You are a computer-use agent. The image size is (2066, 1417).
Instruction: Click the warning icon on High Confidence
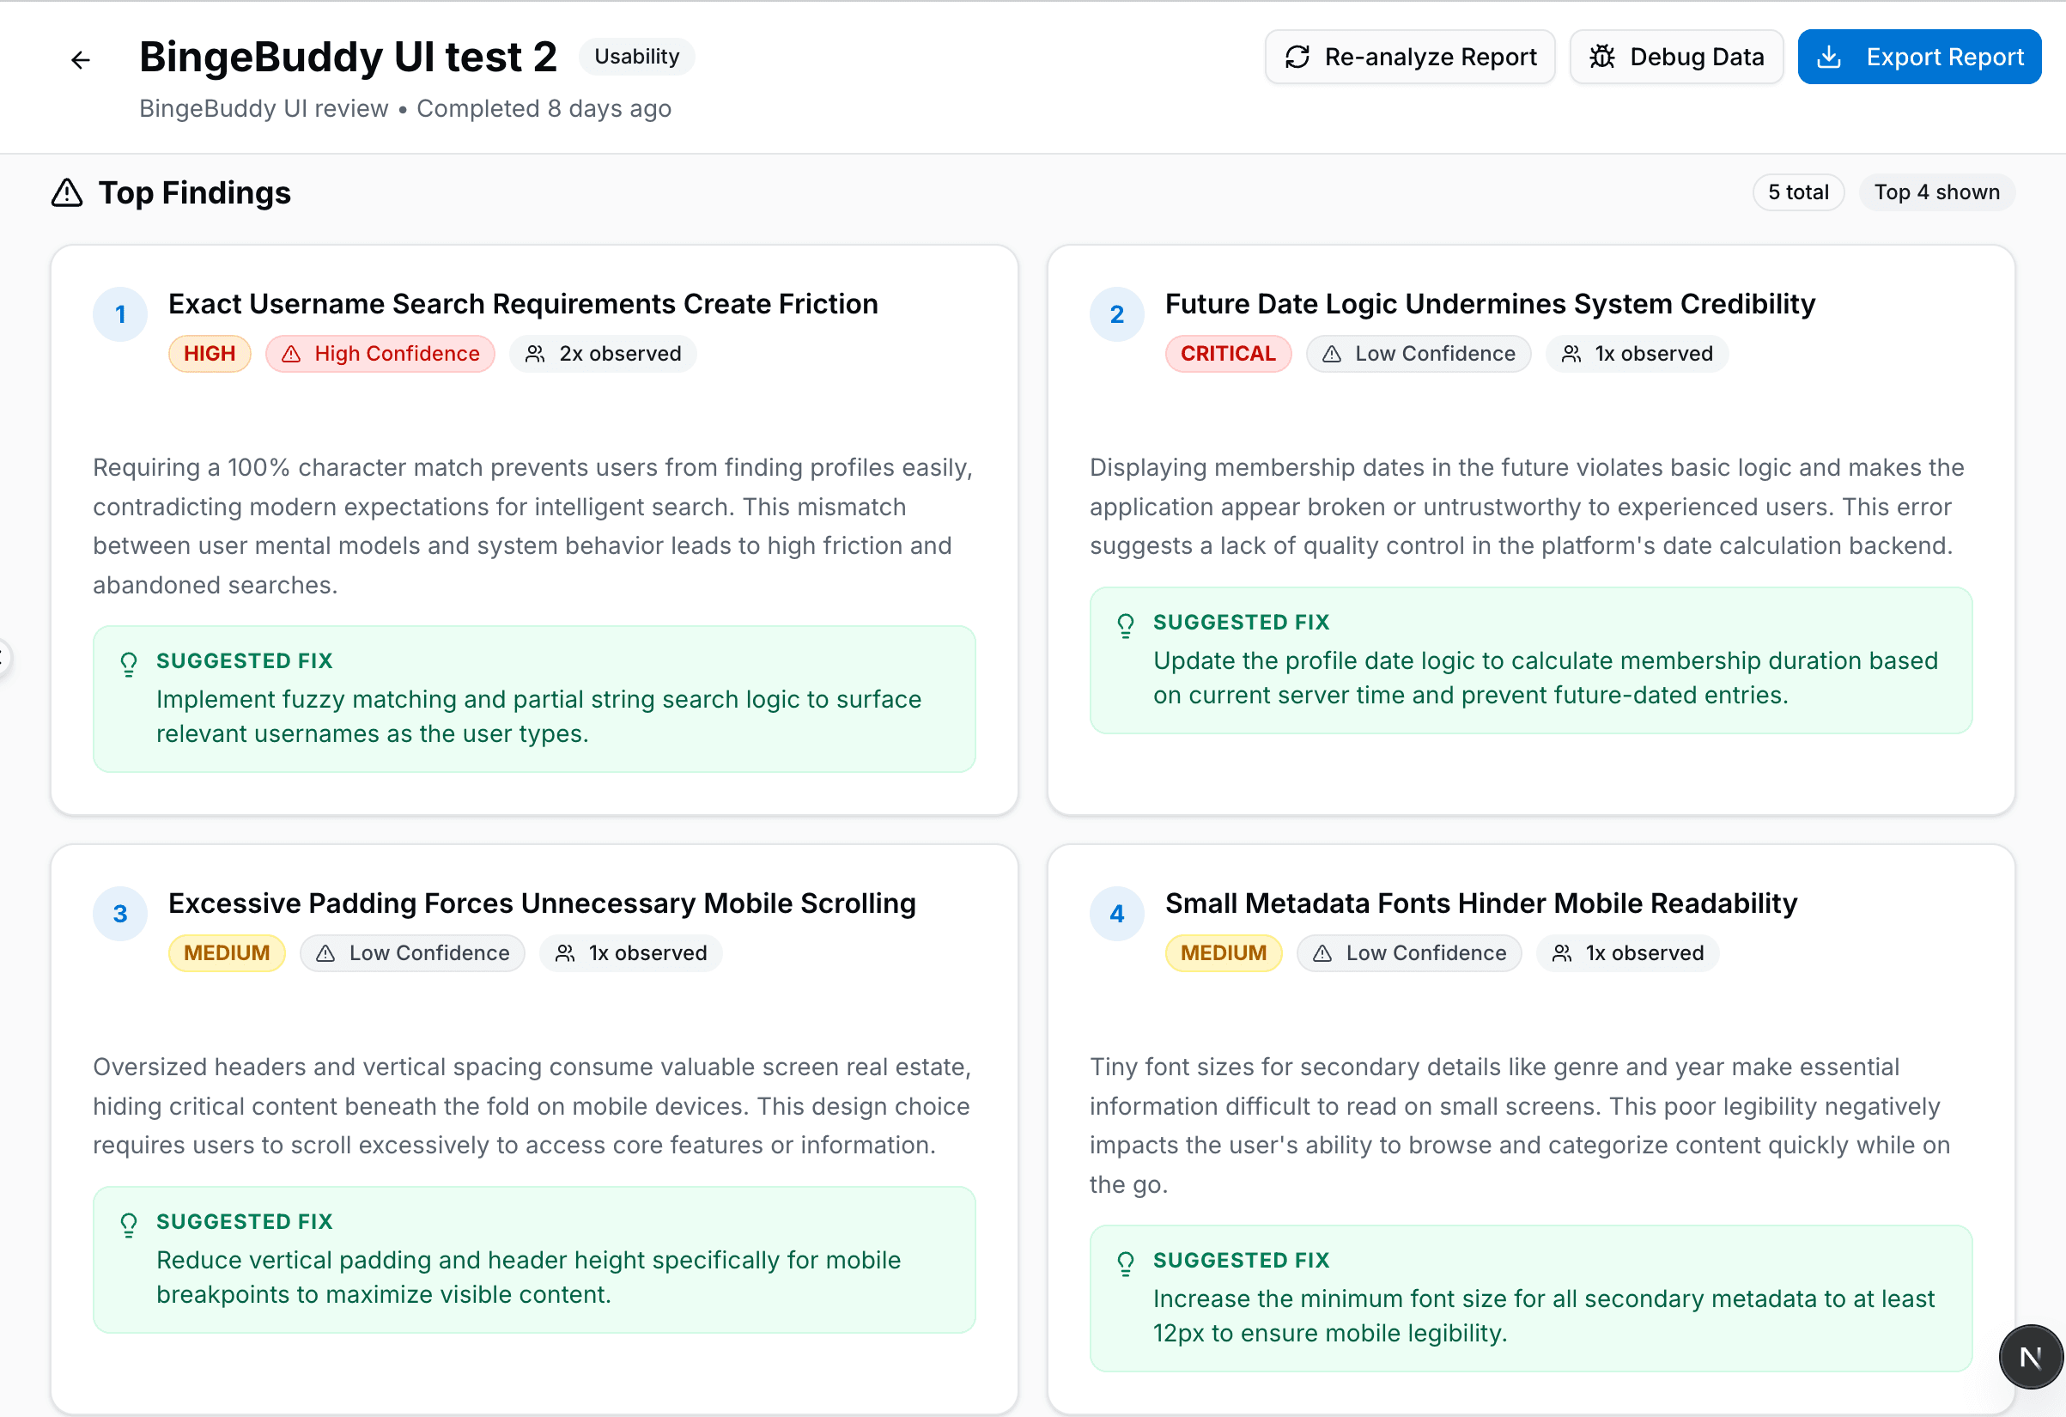[291, 354]
